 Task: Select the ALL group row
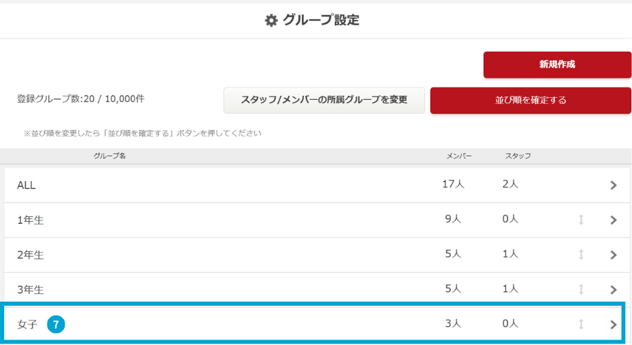tap(26, 185)
